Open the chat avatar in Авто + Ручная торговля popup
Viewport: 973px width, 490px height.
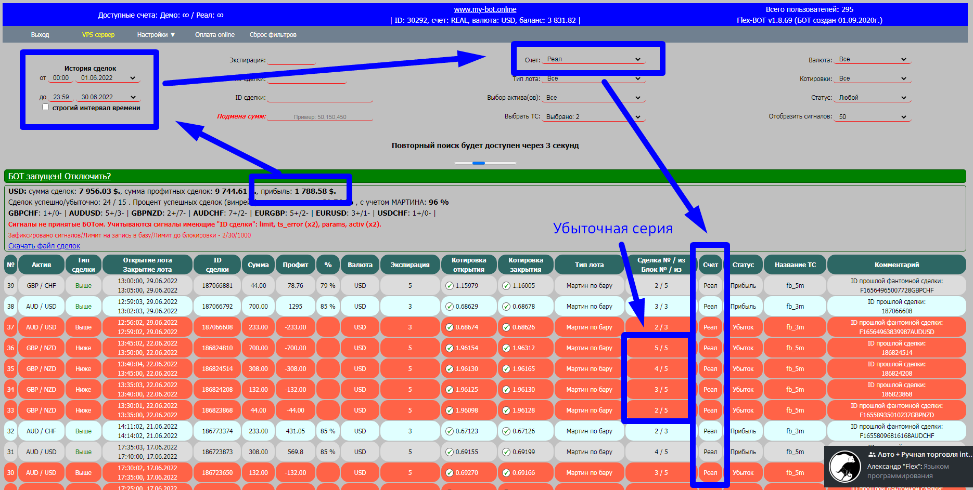pyautogui.click(x=844, y=466)
